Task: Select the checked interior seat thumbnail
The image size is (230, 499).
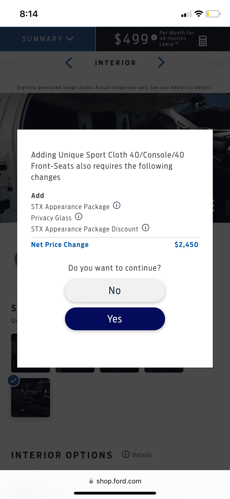Action: [31, 398]
